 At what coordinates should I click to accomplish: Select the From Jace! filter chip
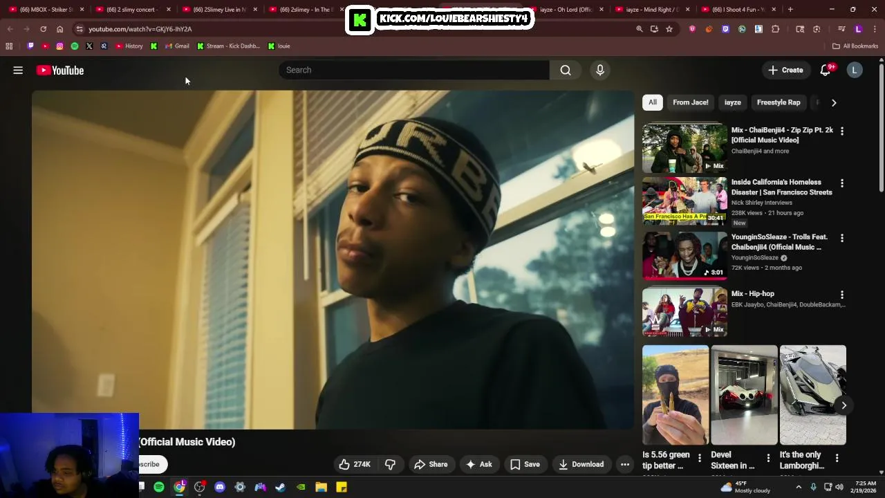tap(691, 102)
